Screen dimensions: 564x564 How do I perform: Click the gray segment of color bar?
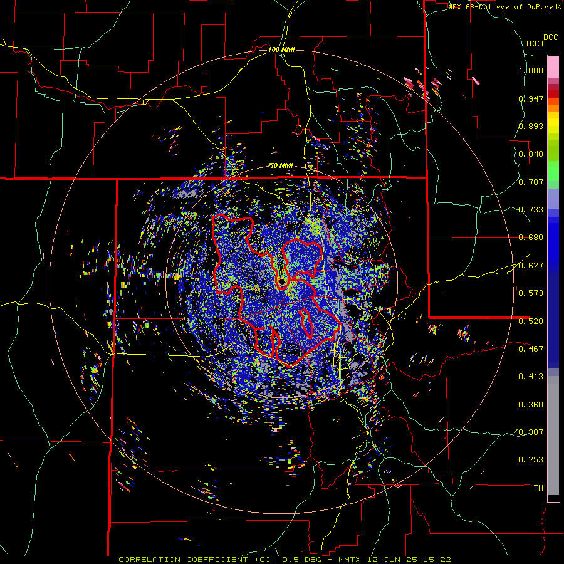[553, 436]
